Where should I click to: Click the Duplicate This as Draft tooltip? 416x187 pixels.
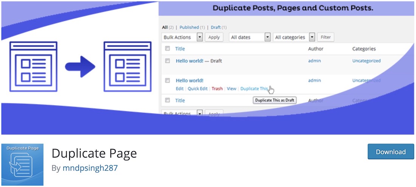tap(274, 100)
